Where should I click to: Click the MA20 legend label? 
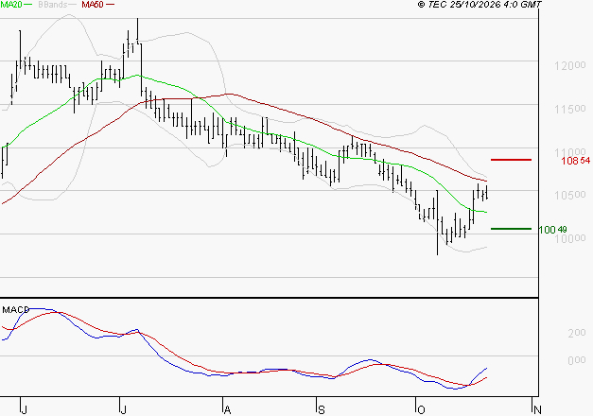pyautogui.click(x=11, y=5)
